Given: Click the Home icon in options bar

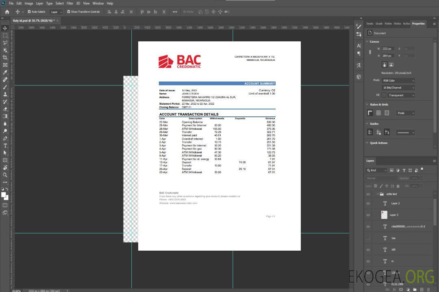Looking at the screenshot, I should 7,12.
